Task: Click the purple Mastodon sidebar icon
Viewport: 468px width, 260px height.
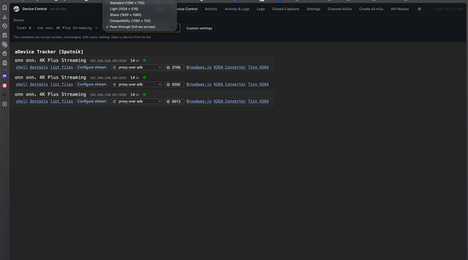Action: 5,77
